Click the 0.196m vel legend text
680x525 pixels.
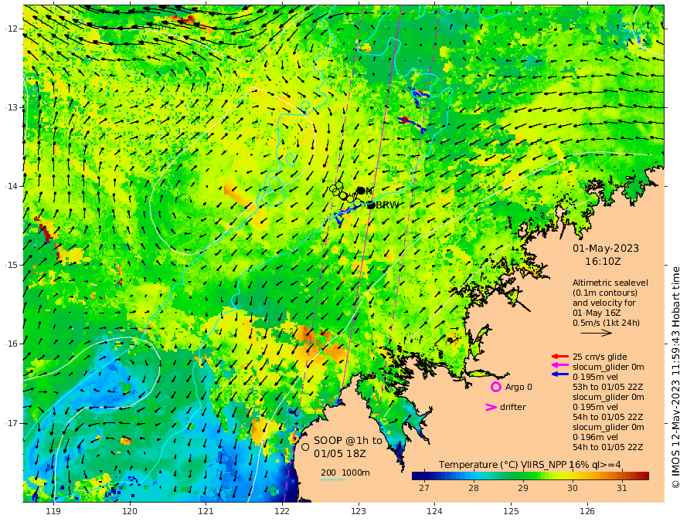(596, 437)
